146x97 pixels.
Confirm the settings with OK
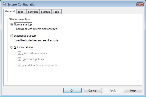(x=72, y=91)
